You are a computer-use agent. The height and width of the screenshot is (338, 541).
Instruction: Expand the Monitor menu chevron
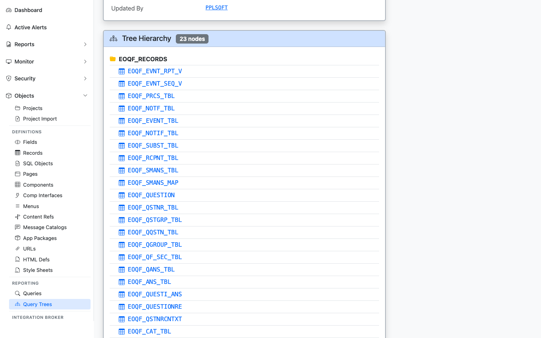click(x=85, y=62)
